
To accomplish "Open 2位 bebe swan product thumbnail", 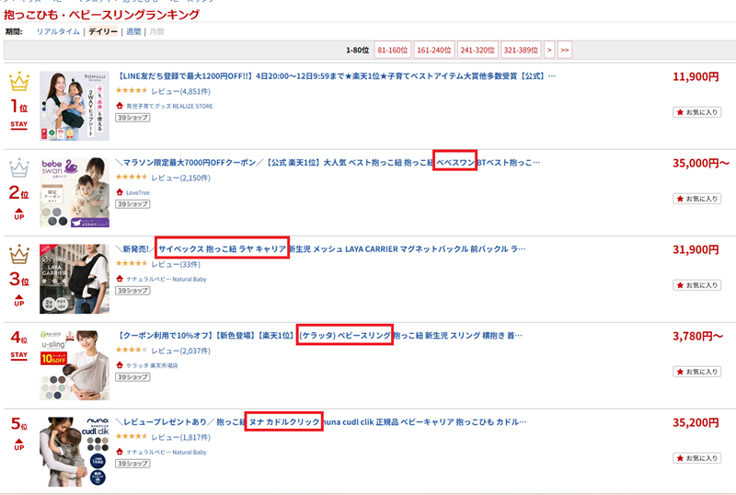I will tap(75, 192).
